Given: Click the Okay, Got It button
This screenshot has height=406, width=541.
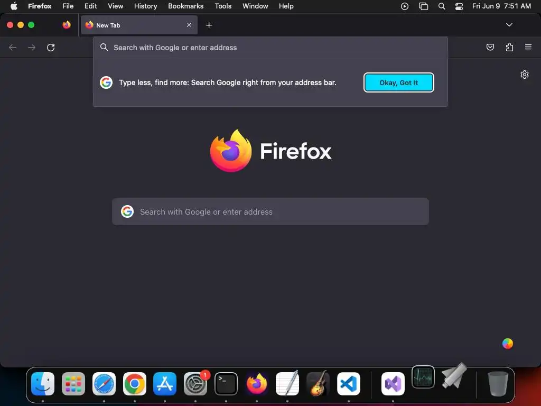Looking at the screenshot, I should point(398,82).
